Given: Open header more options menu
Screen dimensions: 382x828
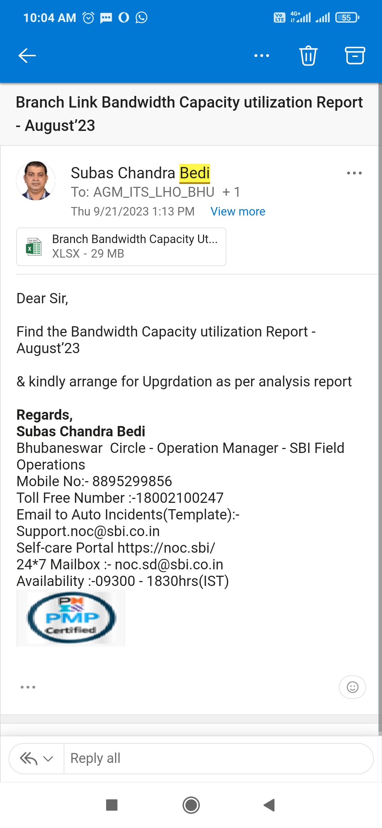Looking at the screenshot, I should click(x=262, y=56).
